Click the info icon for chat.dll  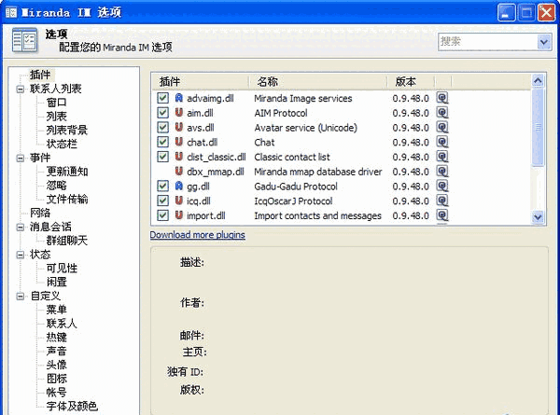442,142
